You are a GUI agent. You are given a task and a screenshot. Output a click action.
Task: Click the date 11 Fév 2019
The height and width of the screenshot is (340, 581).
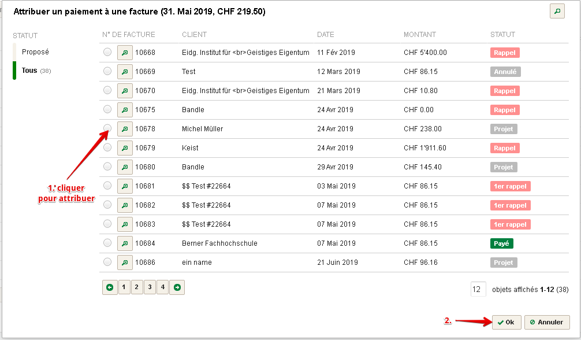pyautogui.click(x=336, y=53)
